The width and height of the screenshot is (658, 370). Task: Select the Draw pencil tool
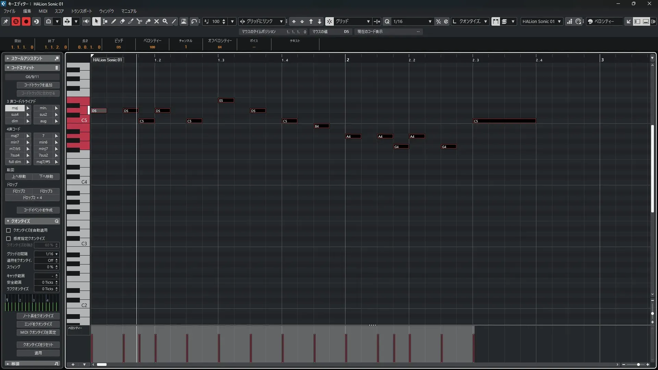[114, 21]
